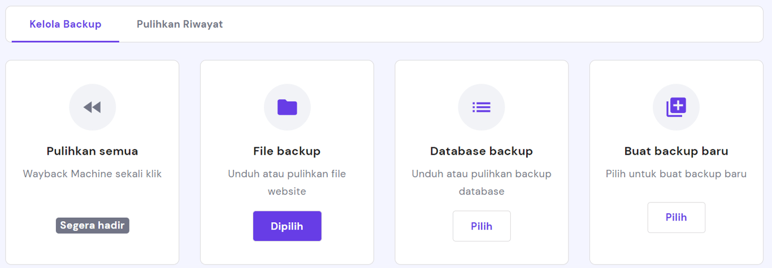Click the text Unduh atau pulihkan backup database
772x268 pixels.
point(482,183)
